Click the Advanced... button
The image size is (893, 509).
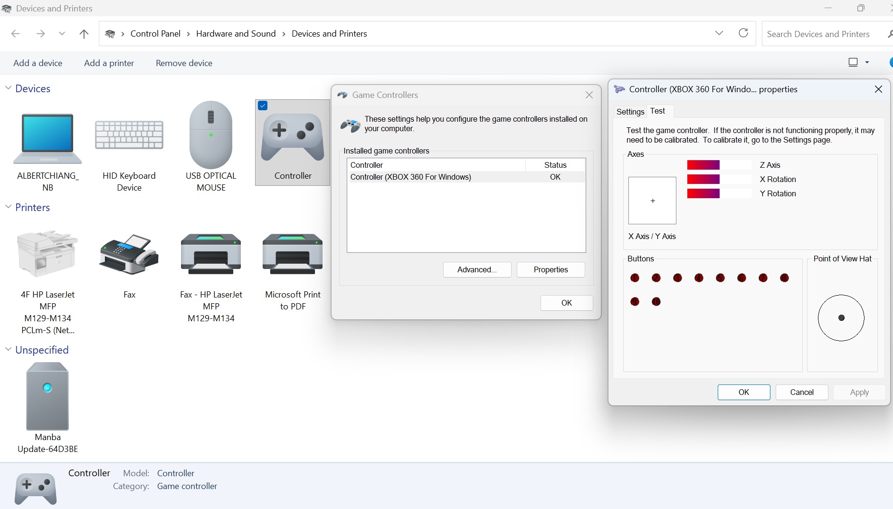(x=477, y=269)
